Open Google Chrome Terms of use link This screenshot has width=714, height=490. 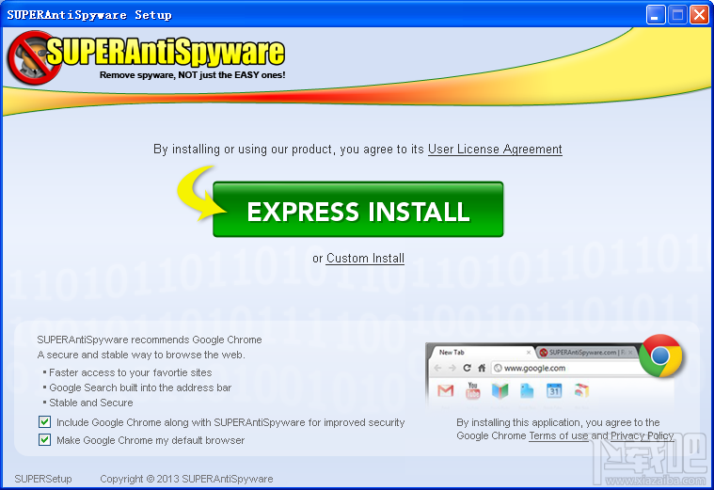(x=558, y=435)
